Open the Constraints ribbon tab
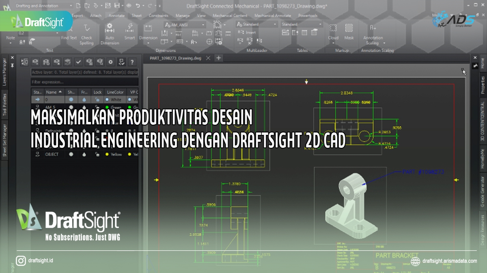Viewport: 487px width, 273px height. [x=158, y=15]
